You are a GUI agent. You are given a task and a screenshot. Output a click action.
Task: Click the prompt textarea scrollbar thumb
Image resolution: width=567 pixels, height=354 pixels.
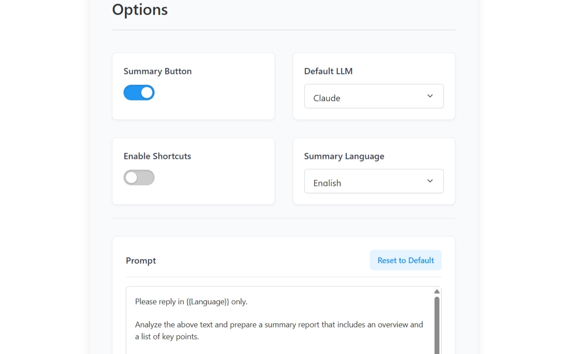point(437,323)
